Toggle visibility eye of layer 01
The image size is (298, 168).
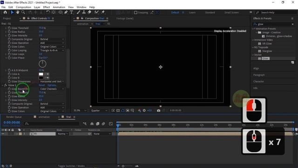click(3, 134)
